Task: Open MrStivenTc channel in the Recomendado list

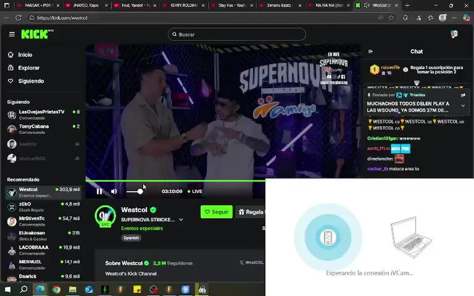Action: coord(43,221)
